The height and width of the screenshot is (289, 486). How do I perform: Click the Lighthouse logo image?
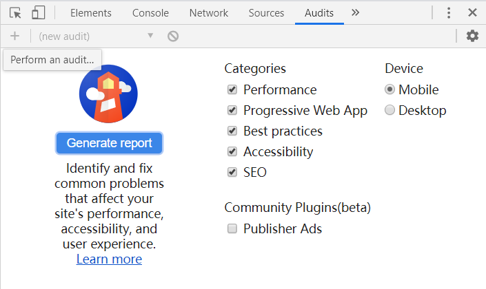coord(108,94)
